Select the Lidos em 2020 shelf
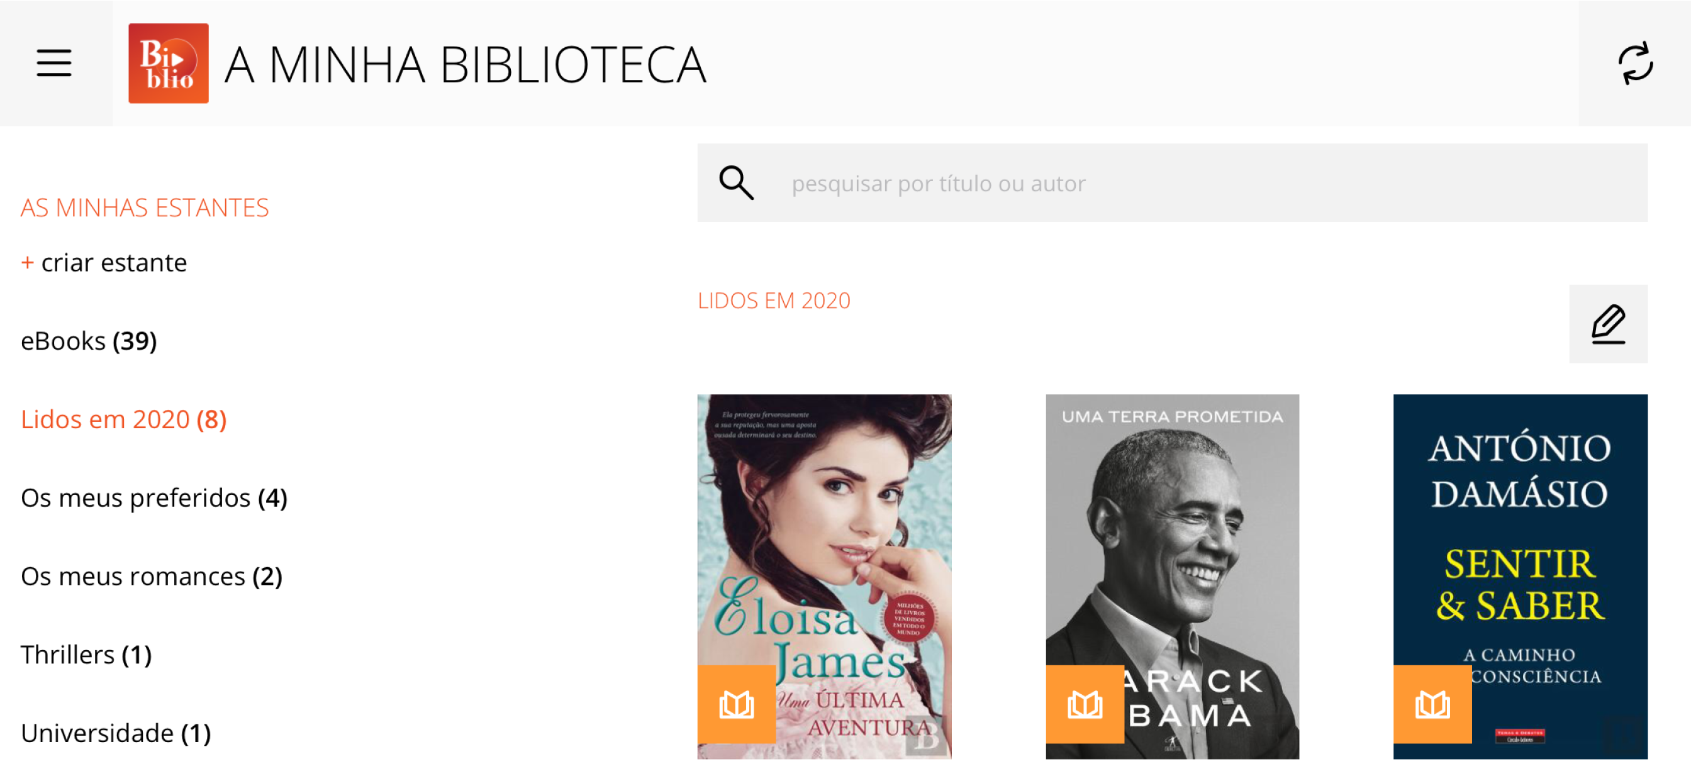 pyautogui.click(x=123, y=419)
